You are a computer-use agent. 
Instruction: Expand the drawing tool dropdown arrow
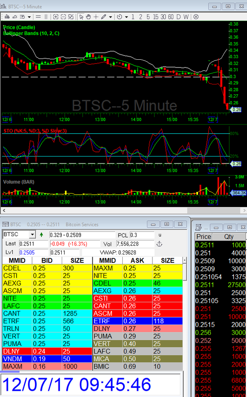pyautogui.click(x=110, y=17)
